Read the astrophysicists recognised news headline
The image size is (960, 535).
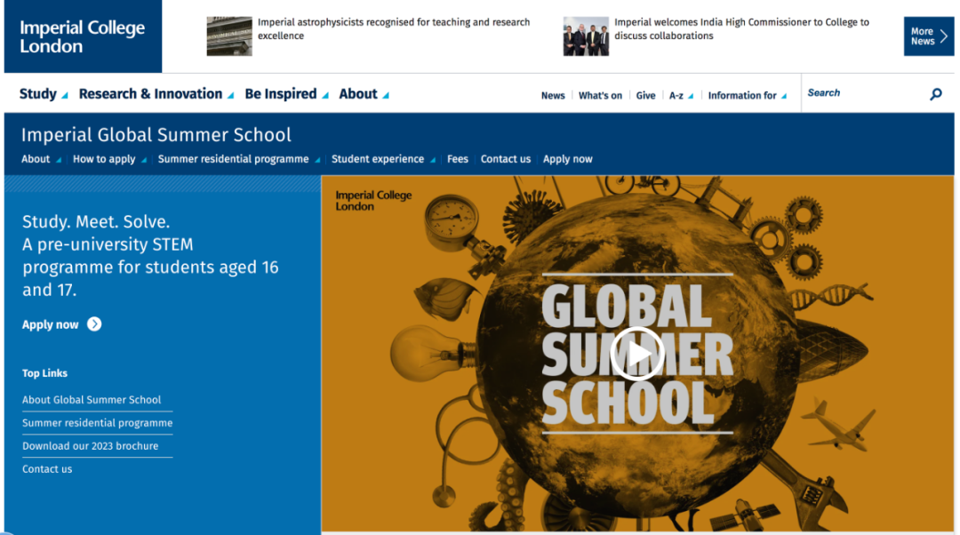click(x=394, y=28)
